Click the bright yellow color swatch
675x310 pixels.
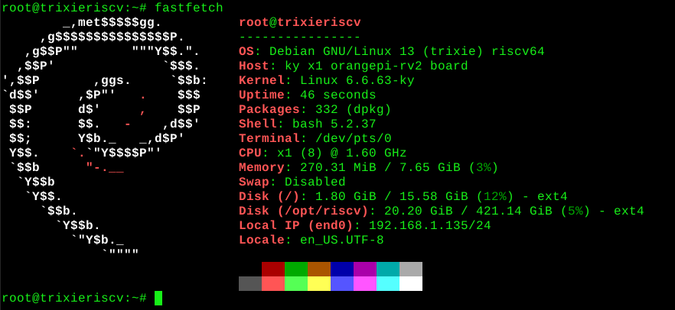point(319,283)
